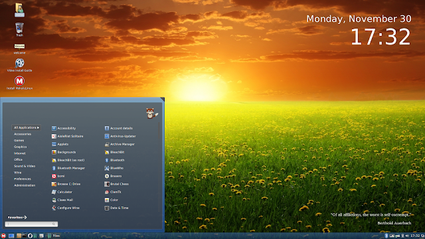Open Configure Wine
The width and height of the screenshot is (425, 239).
[66, 208]
